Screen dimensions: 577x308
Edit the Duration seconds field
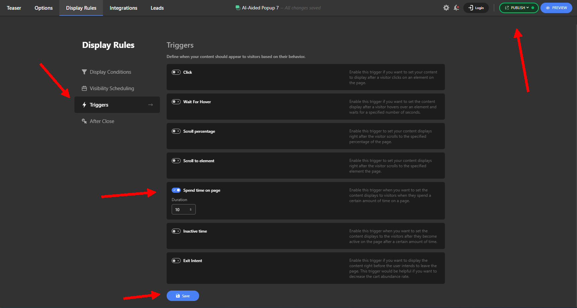[183, 209]
